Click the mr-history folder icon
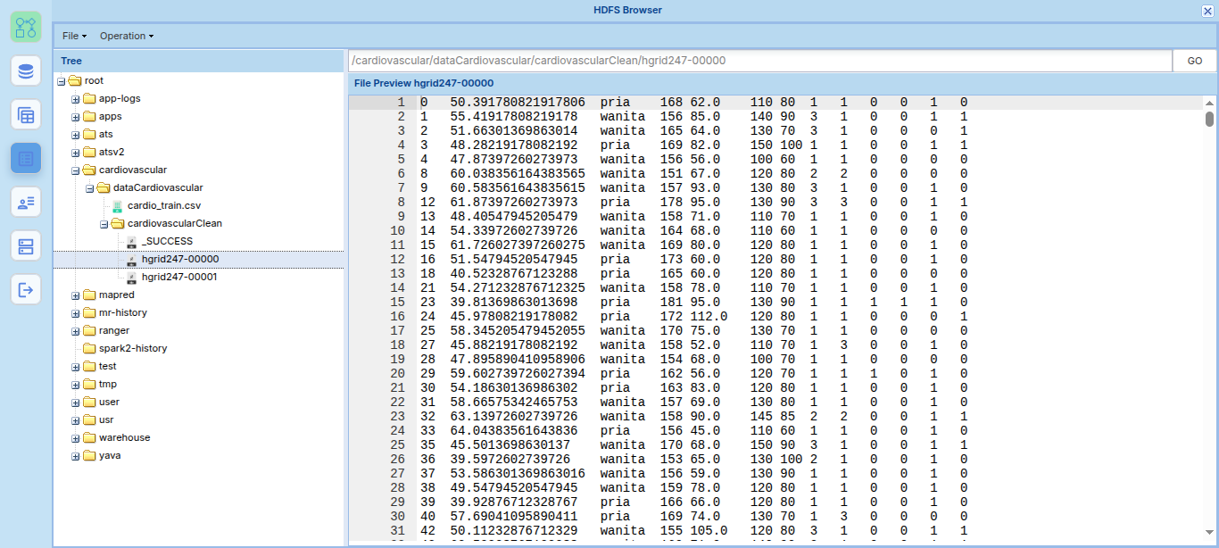1219x548 pixels. point(89,312)
